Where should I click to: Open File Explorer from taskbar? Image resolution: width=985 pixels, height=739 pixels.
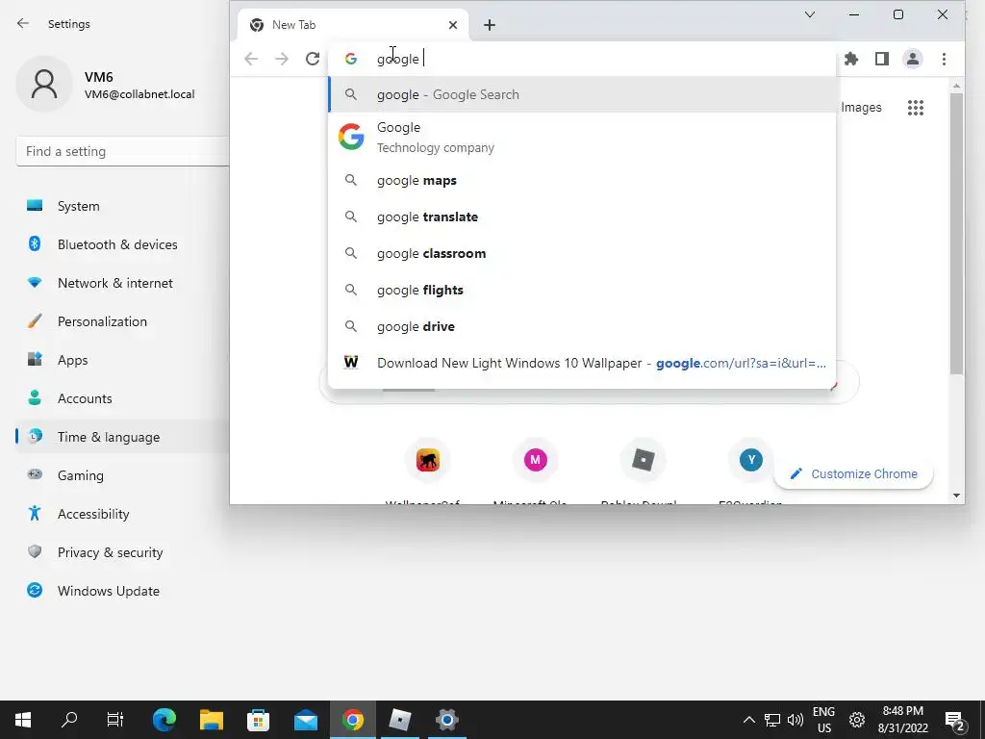pos(212,720)
